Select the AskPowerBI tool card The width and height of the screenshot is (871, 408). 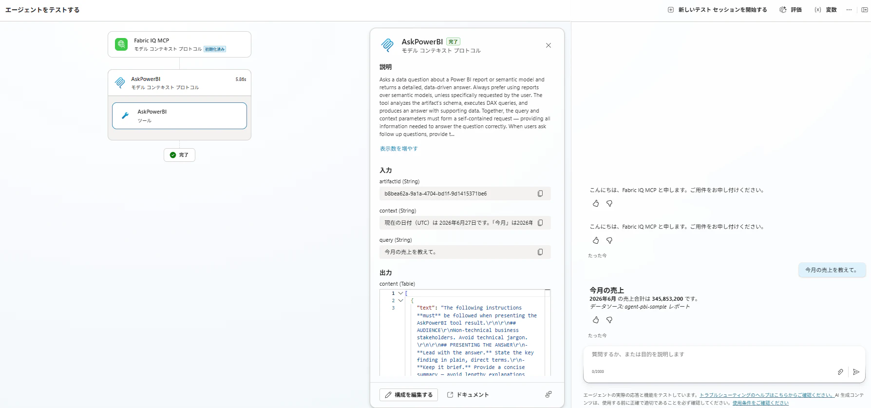pyautogui.click(x=179, y=116)
